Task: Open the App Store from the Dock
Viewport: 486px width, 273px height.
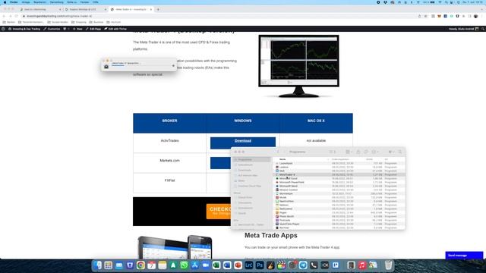Action: tap(194, 265)
